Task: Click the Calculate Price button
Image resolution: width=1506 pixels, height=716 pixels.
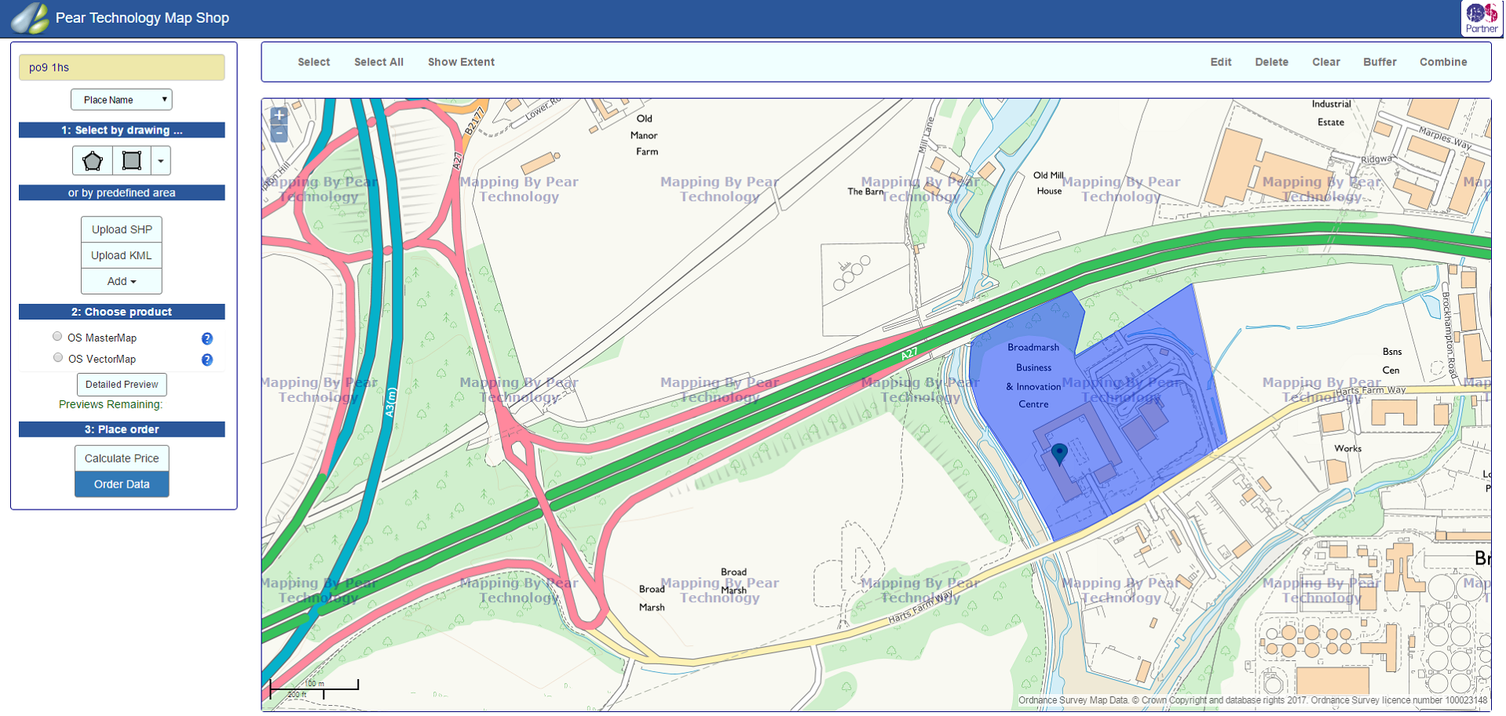Action: [122, 458]
